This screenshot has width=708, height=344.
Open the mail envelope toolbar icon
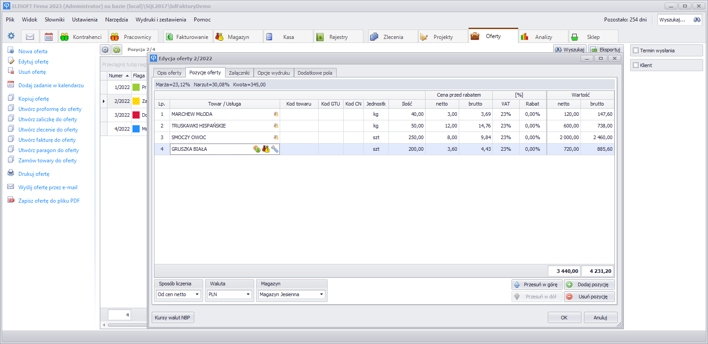click(30, 37)
